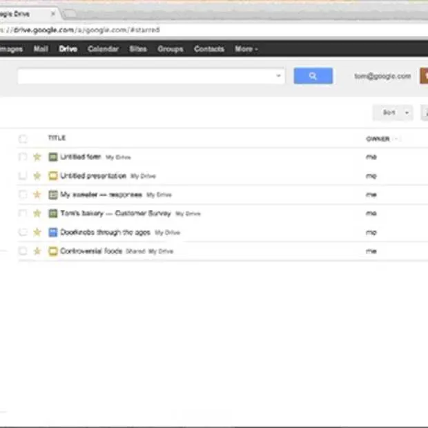Screen dimensions: 428x428
Task: Open Doorknobs through the ages document
Action: [105, 232]
